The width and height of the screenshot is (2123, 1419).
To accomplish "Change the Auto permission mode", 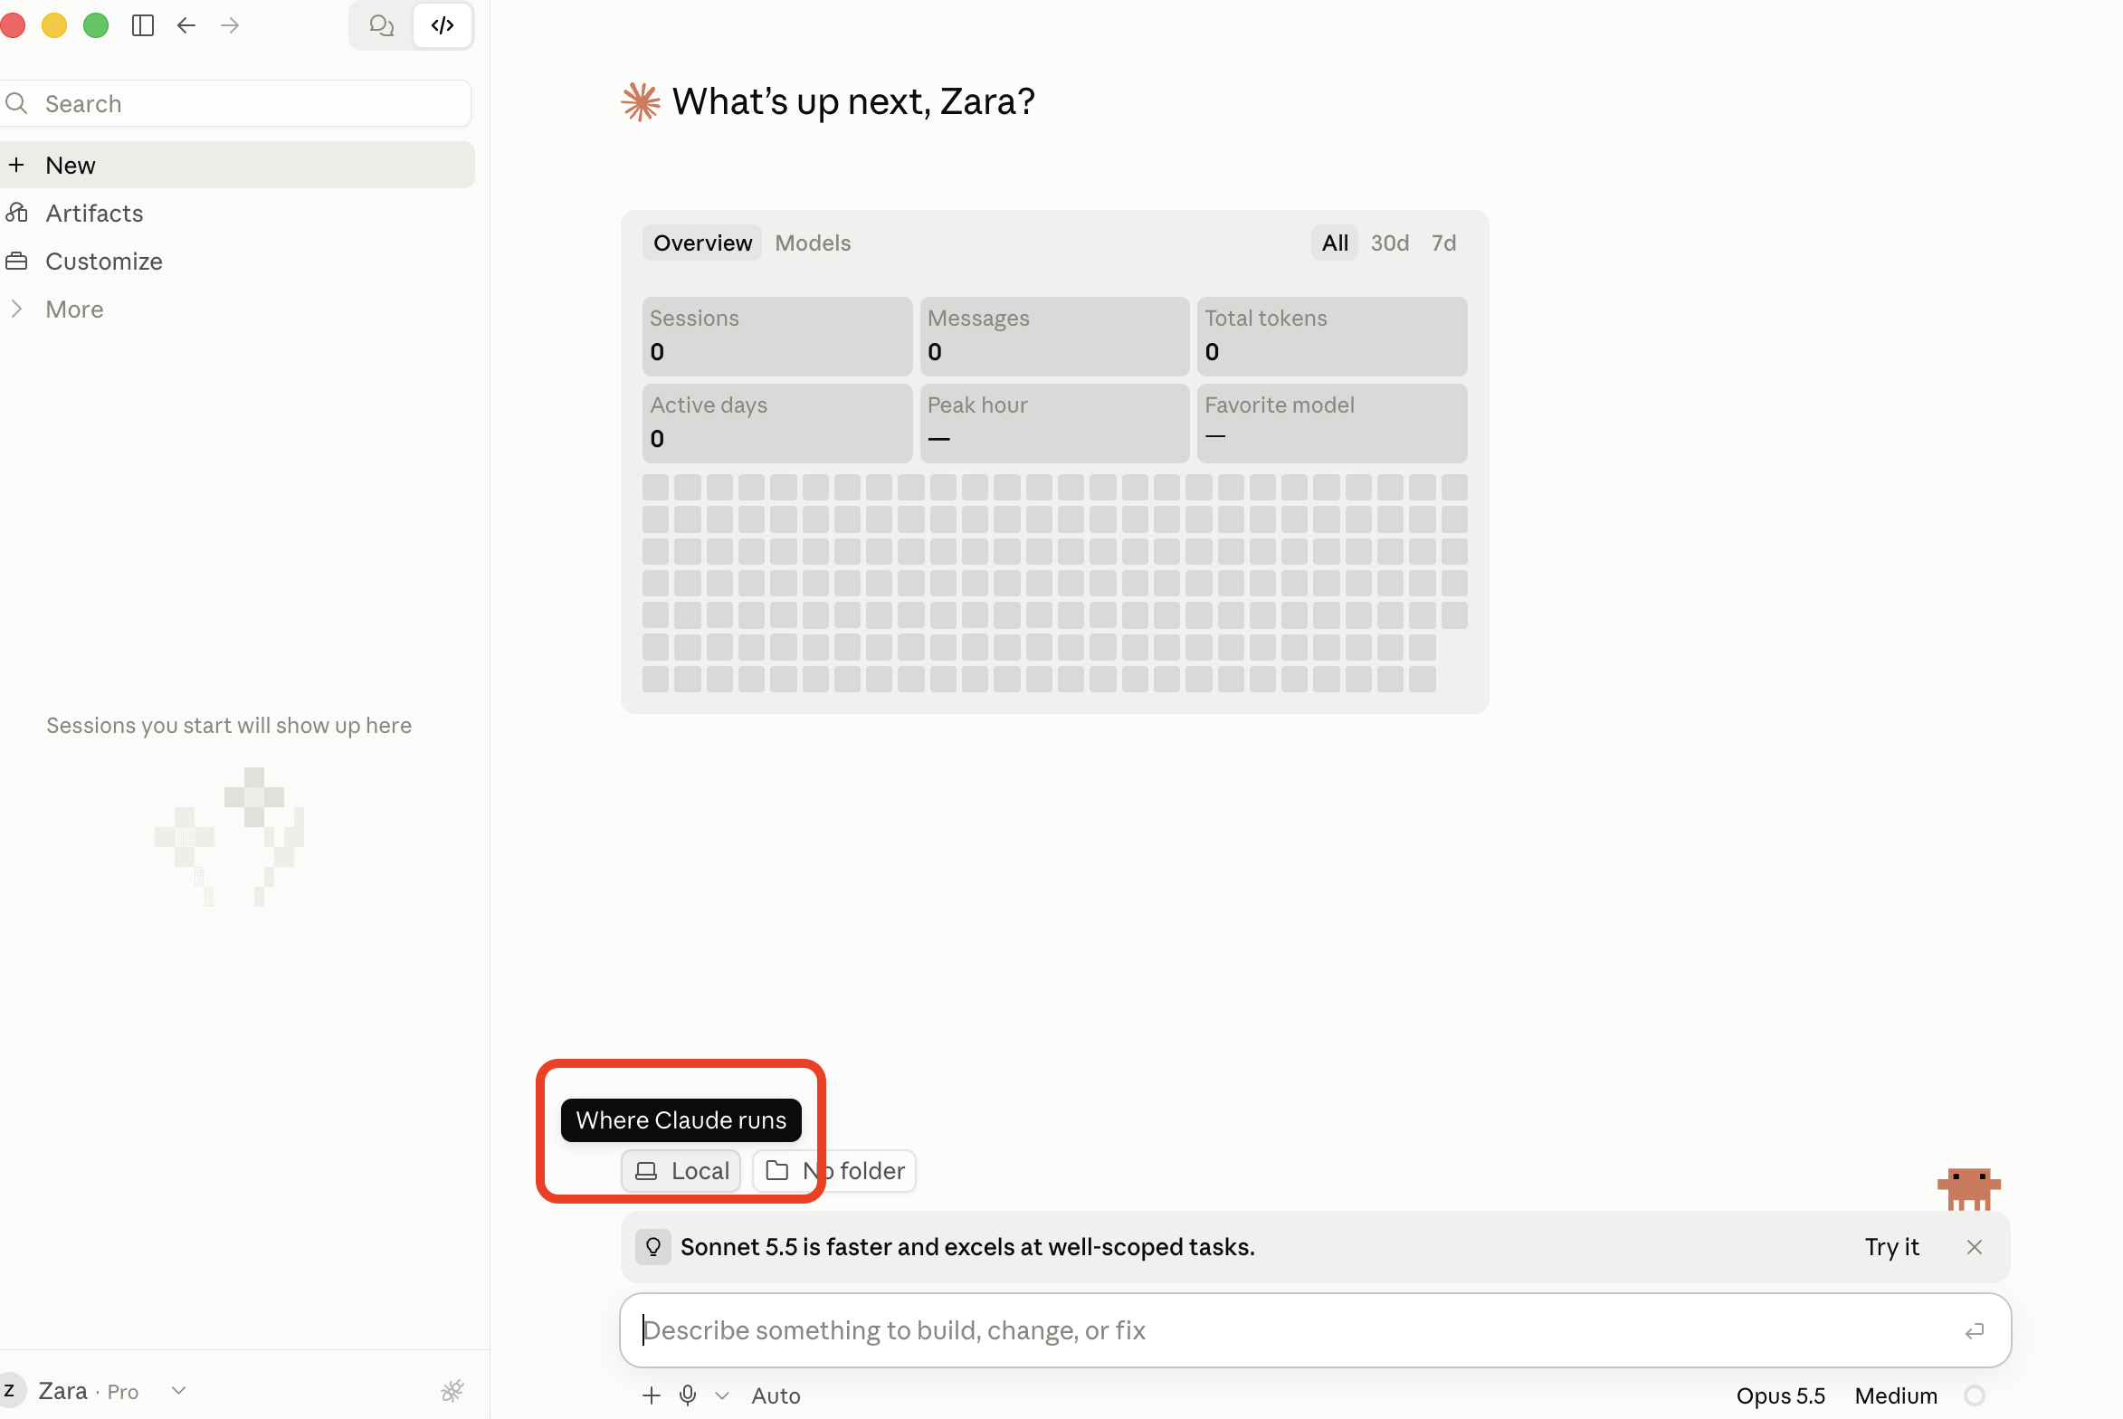I will (x=776, y=1395).
